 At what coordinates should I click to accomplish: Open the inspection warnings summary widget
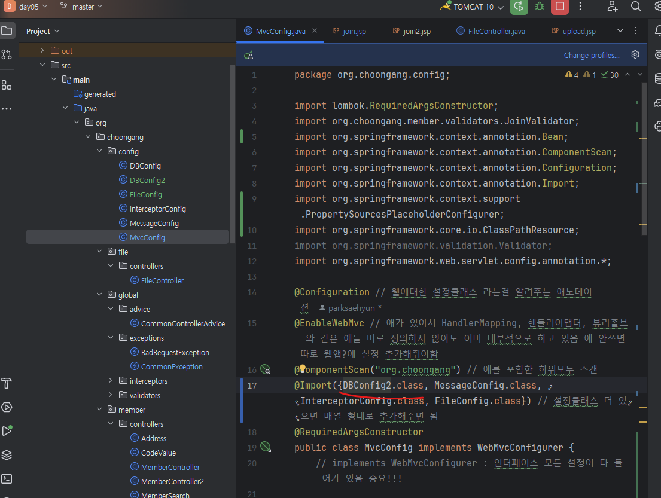592,75
